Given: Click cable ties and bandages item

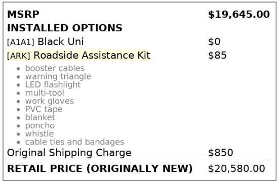Looking at the screenshot, I should [74, 142].
